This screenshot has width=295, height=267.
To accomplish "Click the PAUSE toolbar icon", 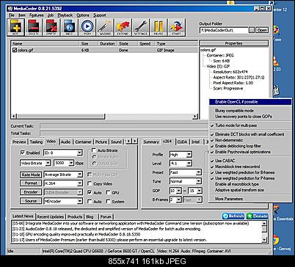I will click(159, 27).
